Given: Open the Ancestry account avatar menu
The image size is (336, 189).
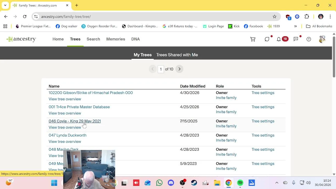Looking at the screenshot, I should 322,39.
